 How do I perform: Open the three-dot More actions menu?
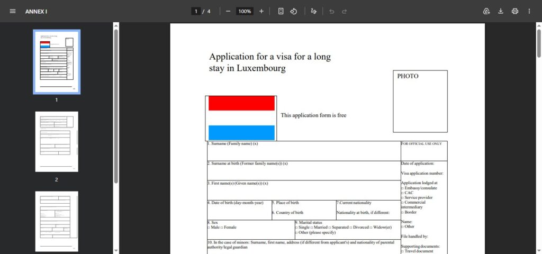tap(529, 11)
